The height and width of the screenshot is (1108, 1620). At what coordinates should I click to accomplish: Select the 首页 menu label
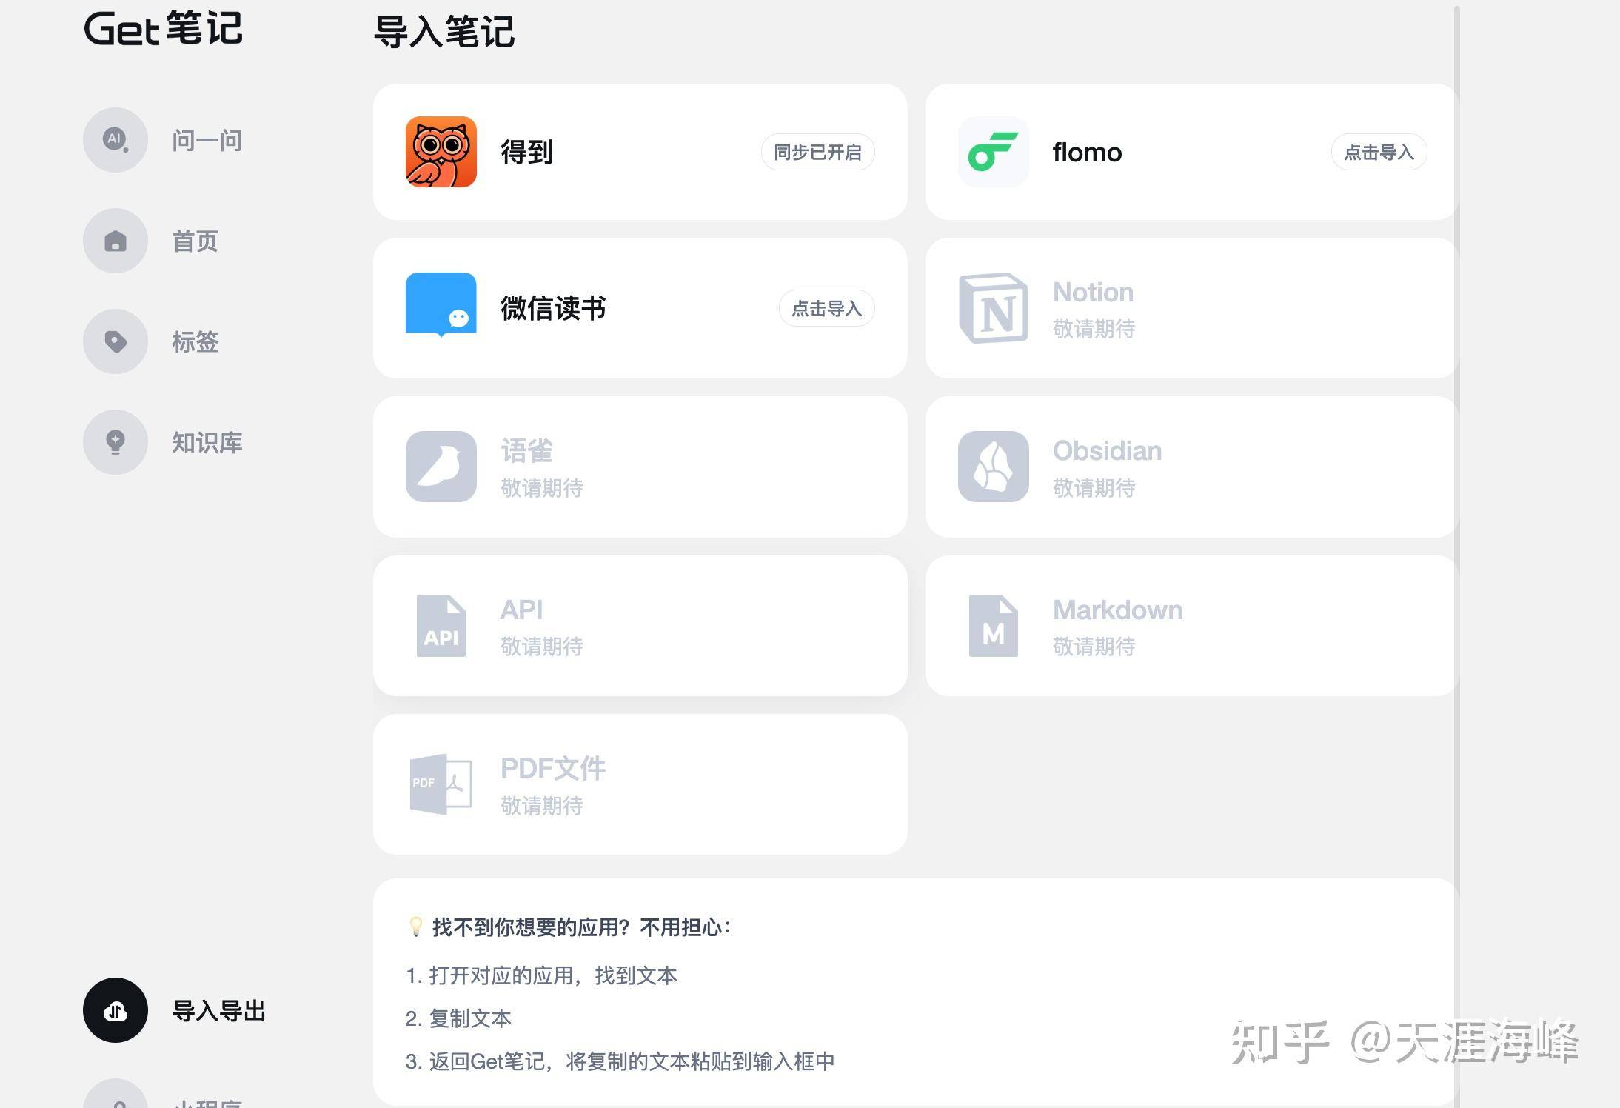tap(195, 241)
